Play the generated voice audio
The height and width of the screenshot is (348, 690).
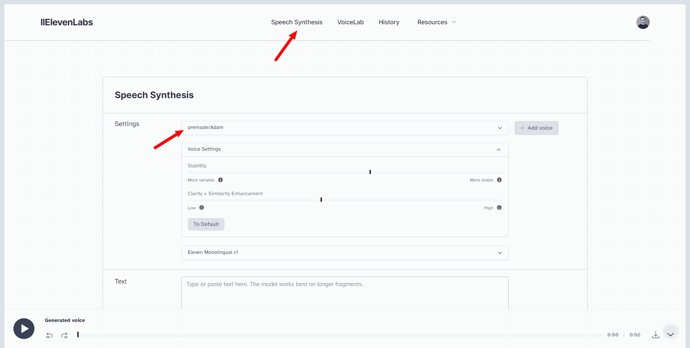(x=24, y=328)
